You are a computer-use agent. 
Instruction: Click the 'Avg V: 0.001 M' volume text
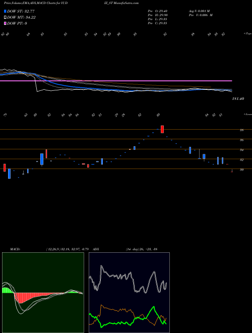(199, 11)
